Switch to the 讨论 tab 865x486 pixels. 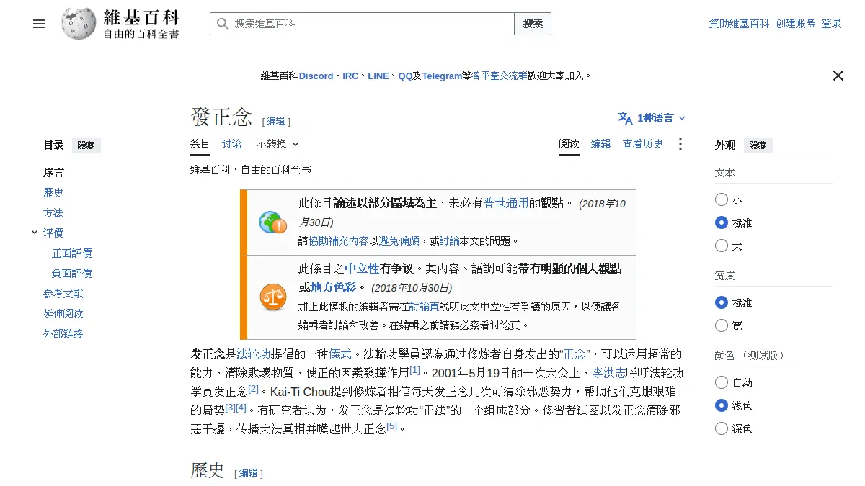tap(232, 144)
